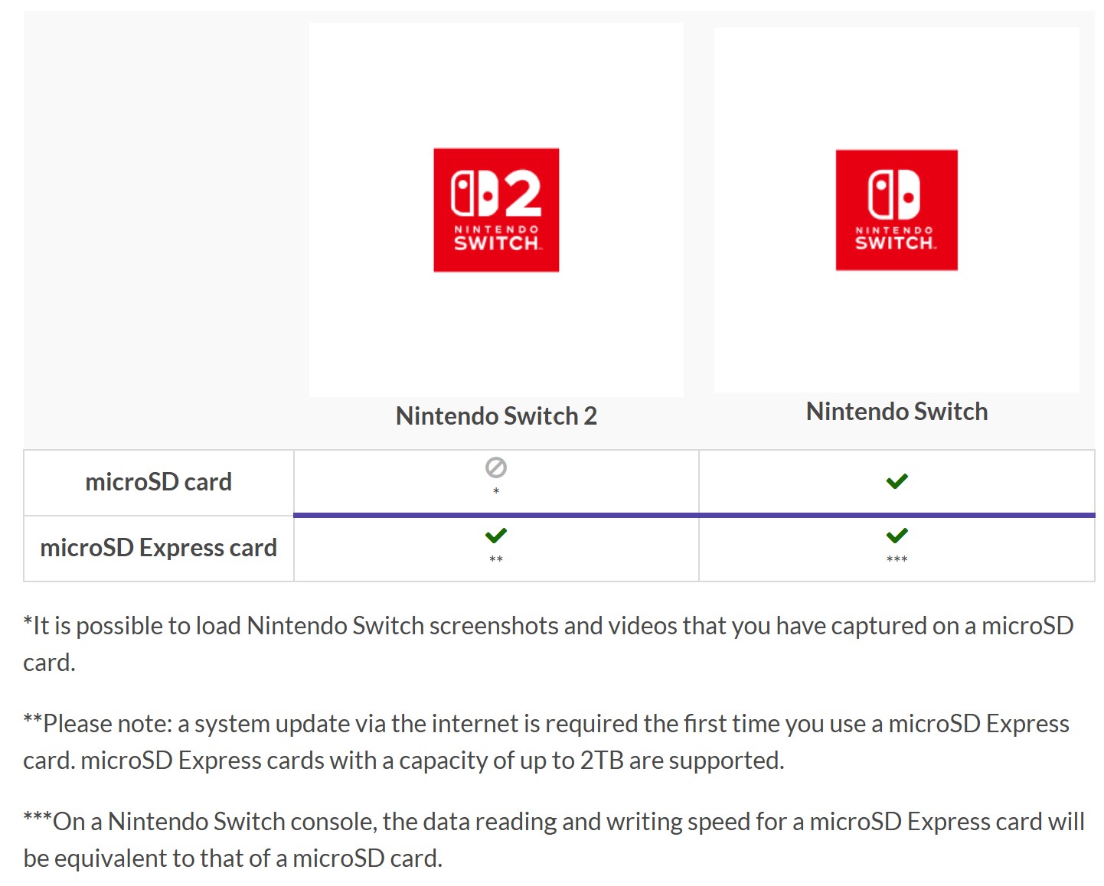
Task: Click the red original Nintendo Switch logo
Action: click(x=897, y=210)
